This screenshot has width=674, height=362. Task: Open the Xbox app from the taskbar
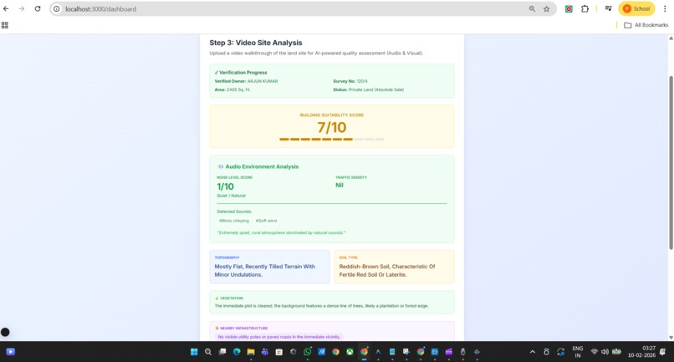coord(350,352)
